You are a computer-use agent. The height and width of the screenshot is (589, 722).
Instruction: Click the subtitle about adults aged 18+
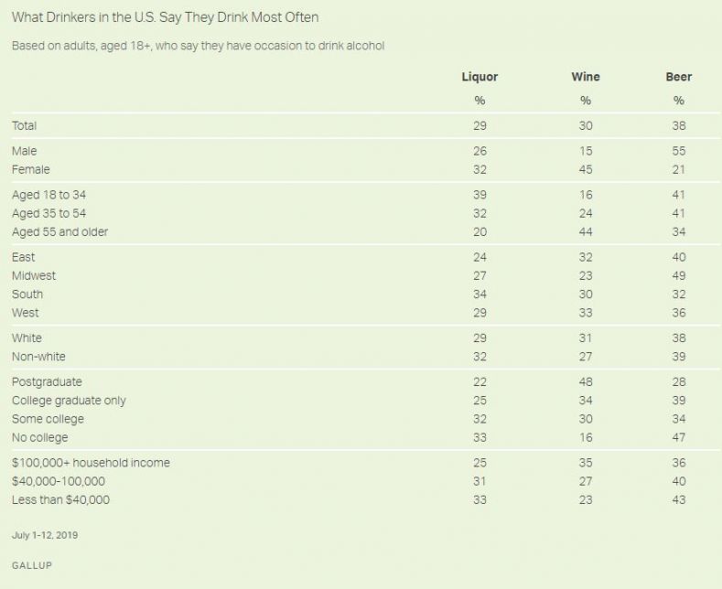197,46
